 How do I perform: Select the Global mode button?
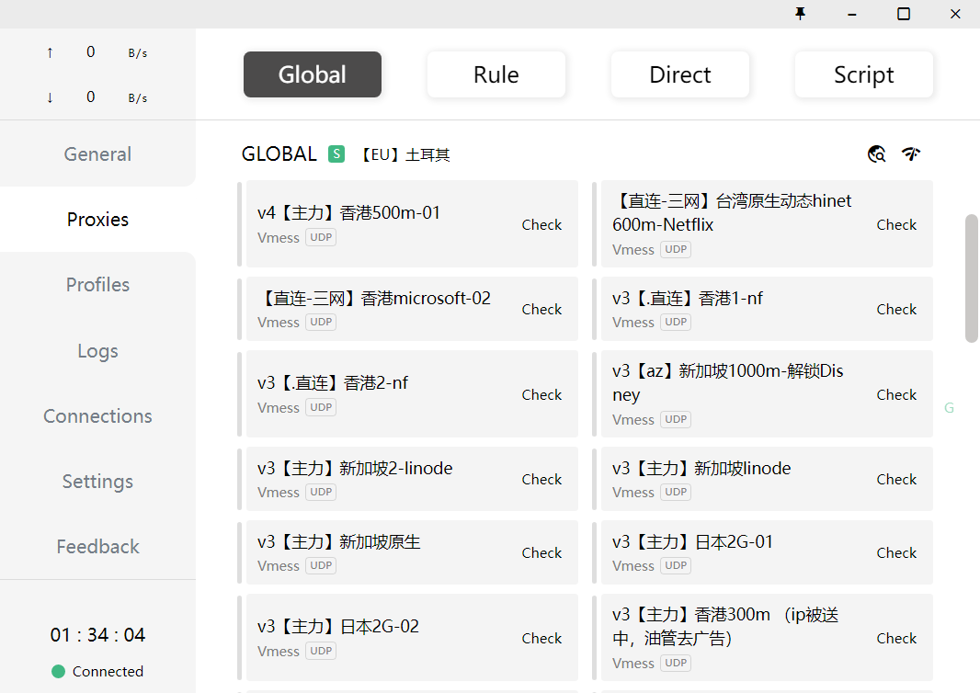312,74
